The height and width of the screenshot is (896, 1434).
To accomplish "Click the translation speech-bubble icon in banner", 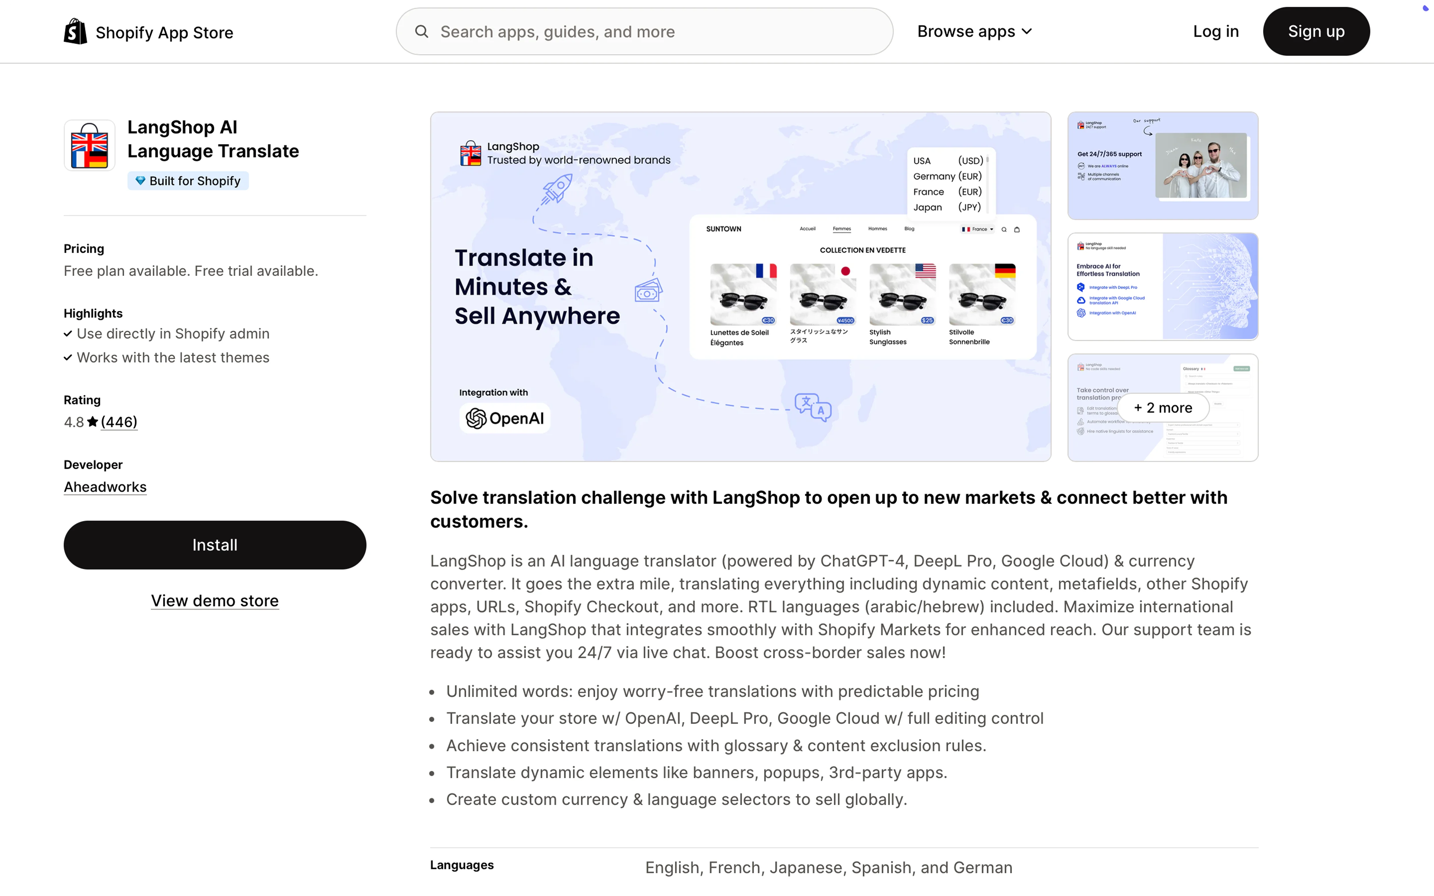I will coord(813,407).
